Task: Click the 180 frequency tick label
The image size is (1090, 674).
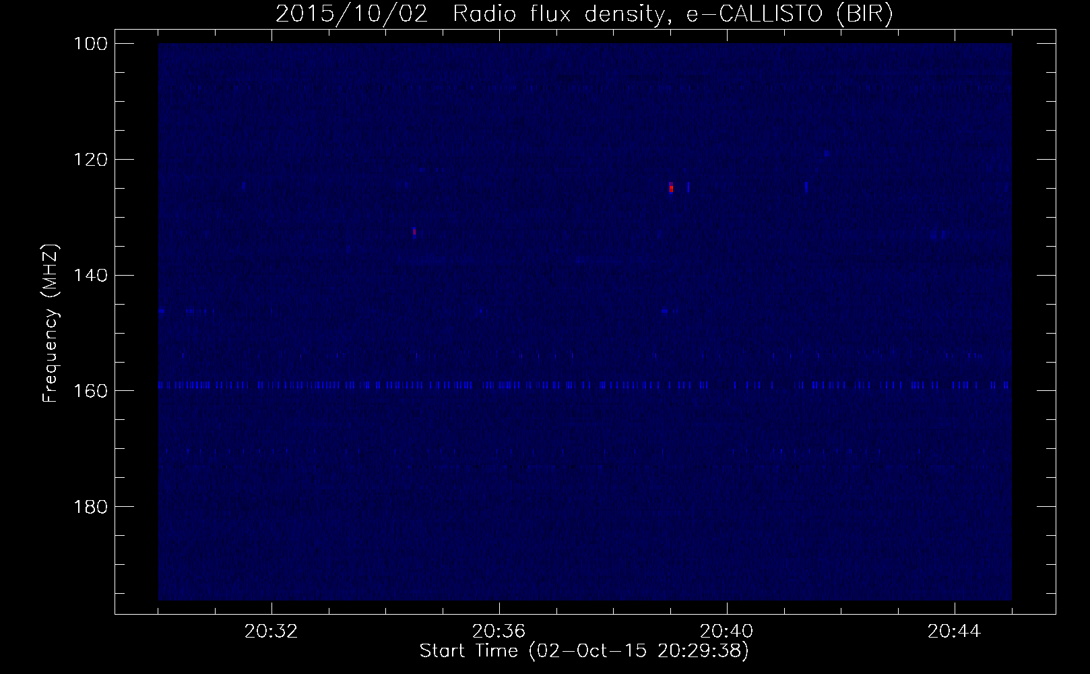Action: [x=91, y=507]
